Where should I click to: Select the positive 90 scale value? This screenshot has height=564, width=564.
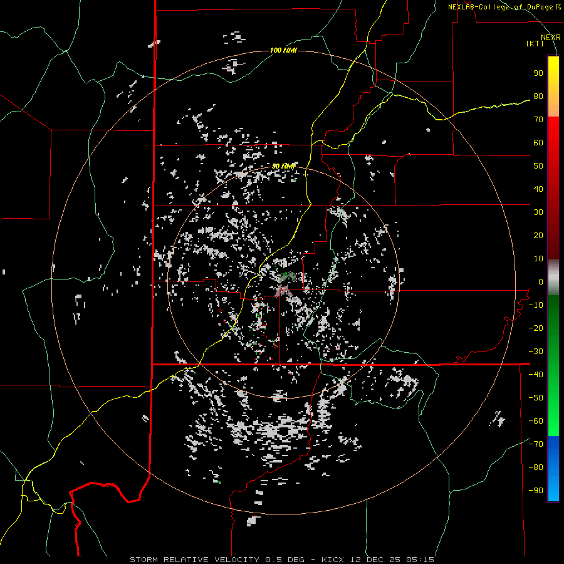[538, 73]
